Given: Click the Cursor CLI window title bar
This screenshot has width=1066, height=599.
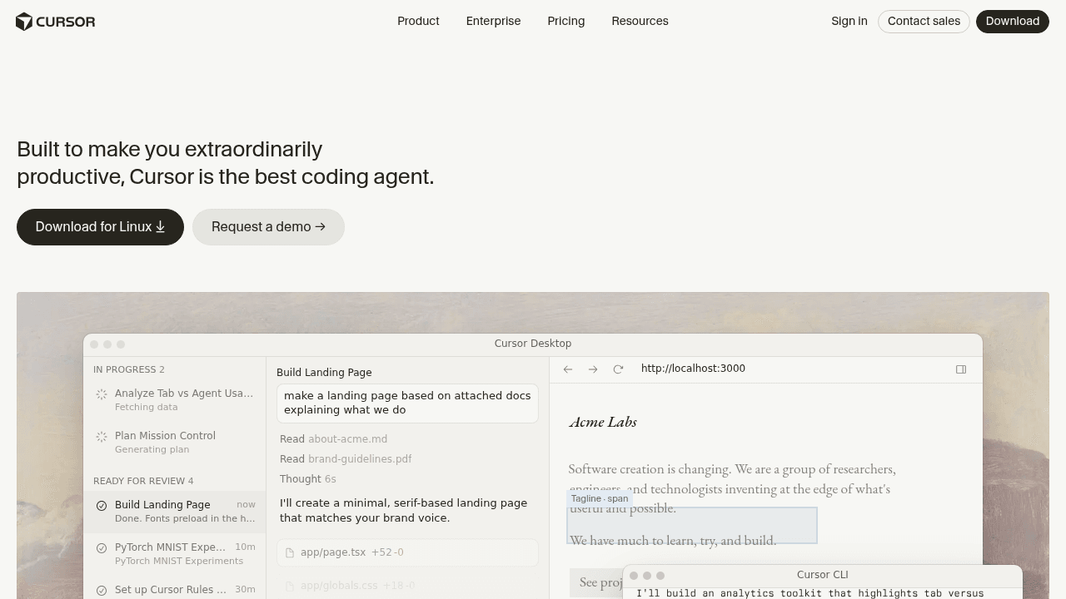Looking at the screenshot, I should [823, 575].
